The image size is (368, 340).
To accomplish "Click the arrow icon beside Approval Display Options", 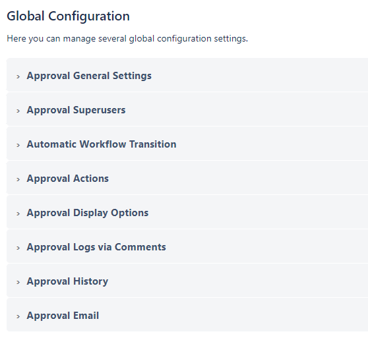I will 18,213.
